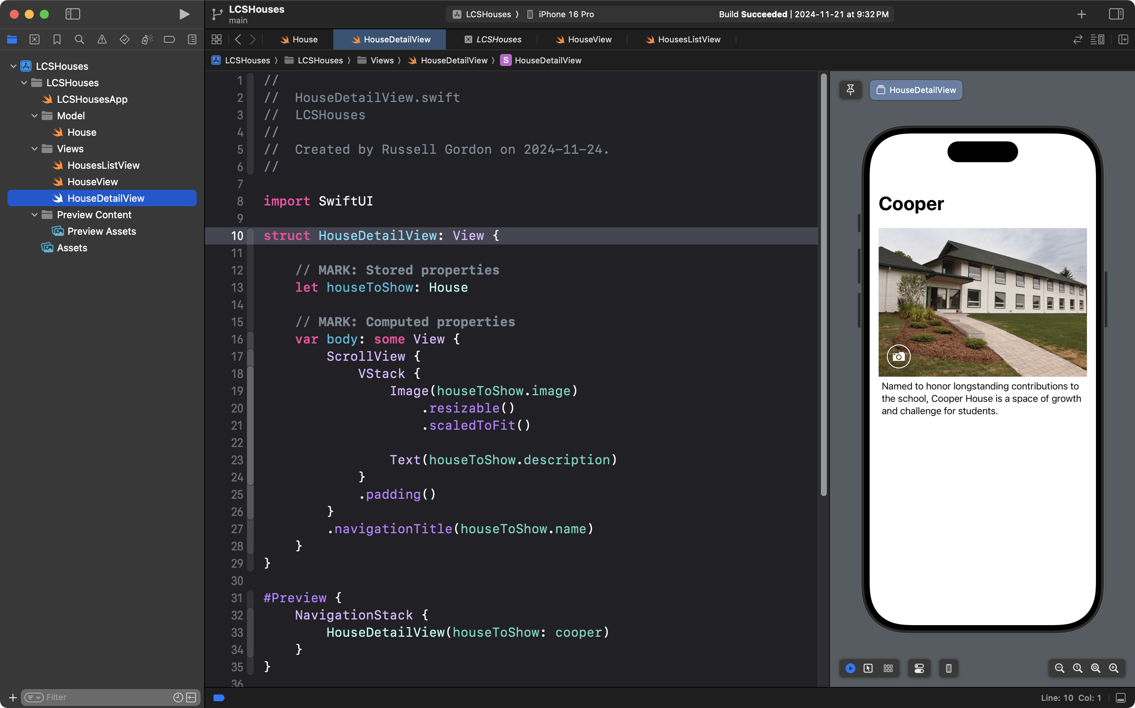Pin the preview with the pin icon
Image resolution: width=1135 pixels, height=708 pixels.
tap(850, 89)
